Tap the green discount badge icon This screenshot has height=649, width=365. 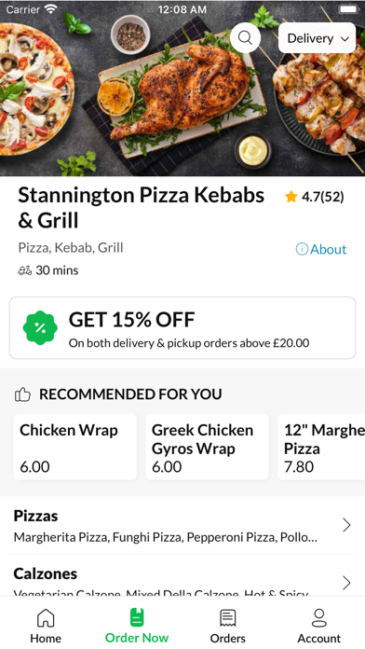[x=40, y=328]
